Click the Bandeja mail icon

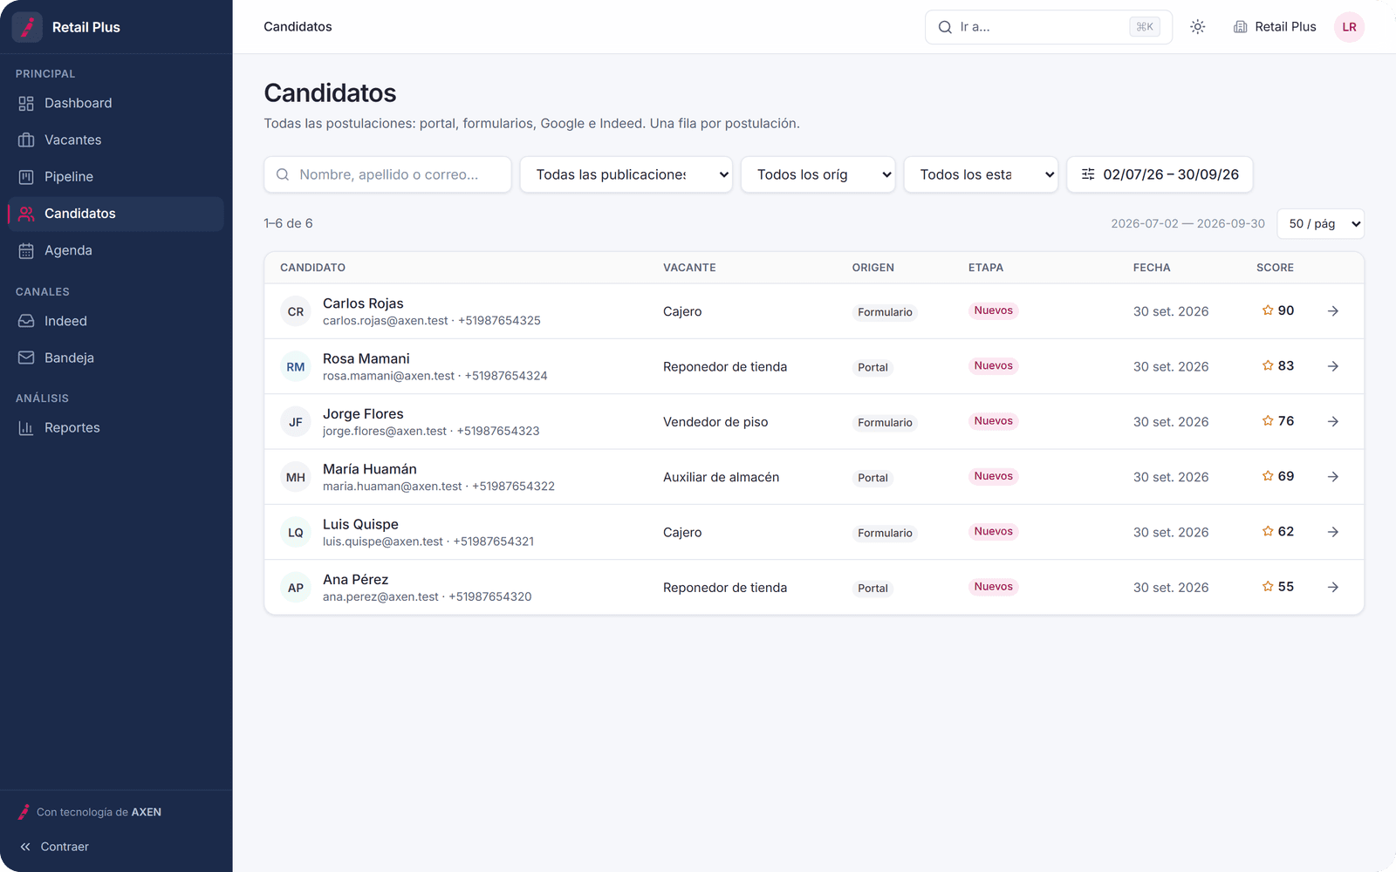(x=26, y=358)
